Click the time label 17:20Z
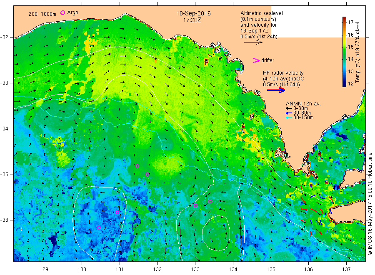Screen dimensions: 375x275 192,20
